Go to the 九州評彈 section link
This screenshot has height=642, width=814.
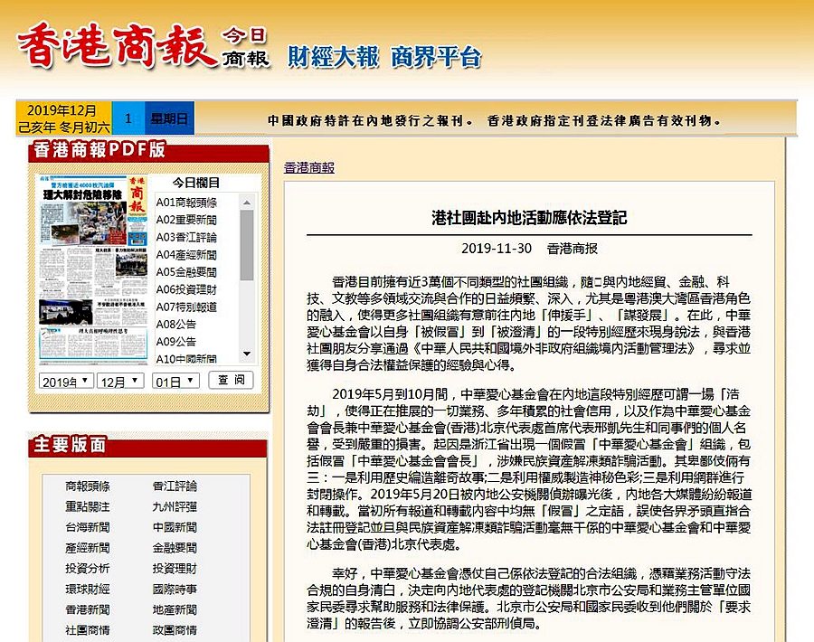click(x=175, y=507)
